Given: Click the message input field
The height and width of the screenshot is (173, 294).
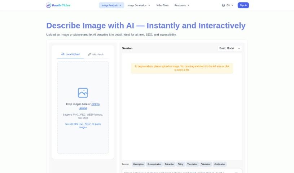Looking at the screenshot, I should [x=182, y=172].
